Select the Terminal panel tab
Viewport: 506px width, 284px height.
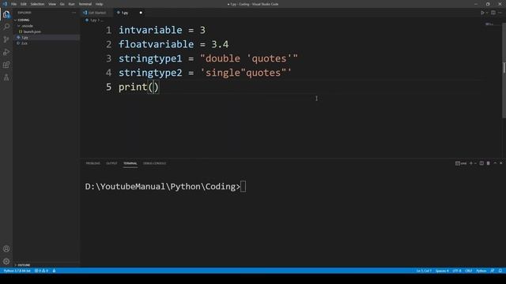(x=130, y=163)
